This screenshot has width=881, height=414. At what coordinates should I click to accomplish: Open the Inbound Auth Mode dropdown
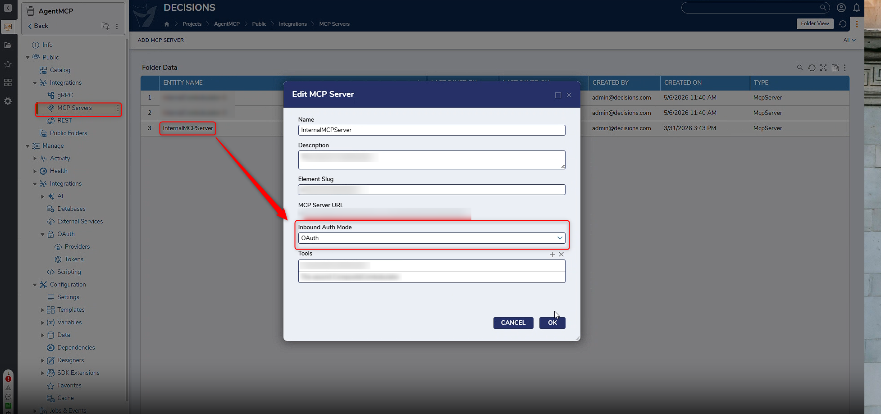click(432, 238)
